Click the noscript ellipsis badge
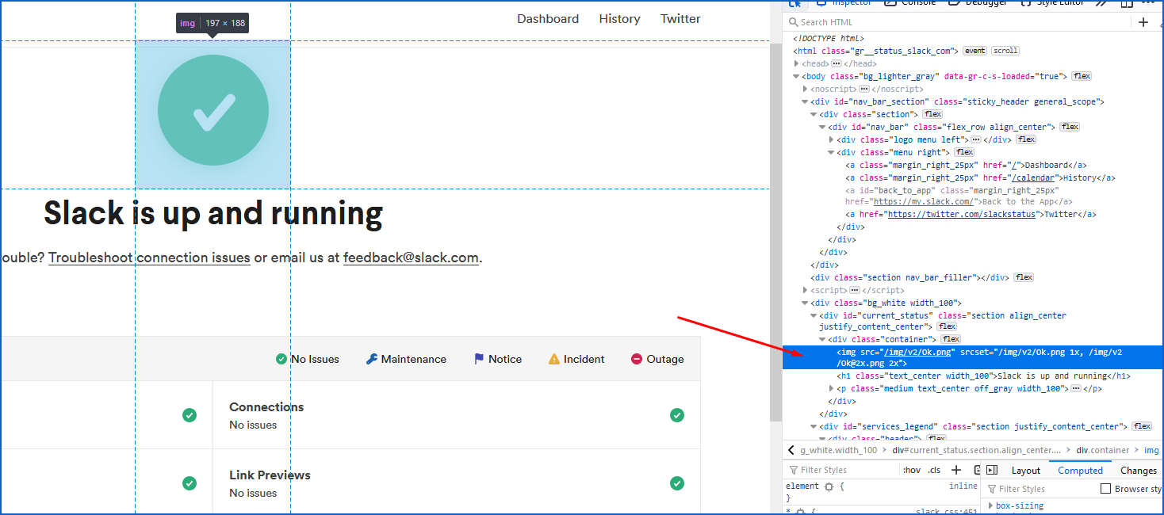 864,89
